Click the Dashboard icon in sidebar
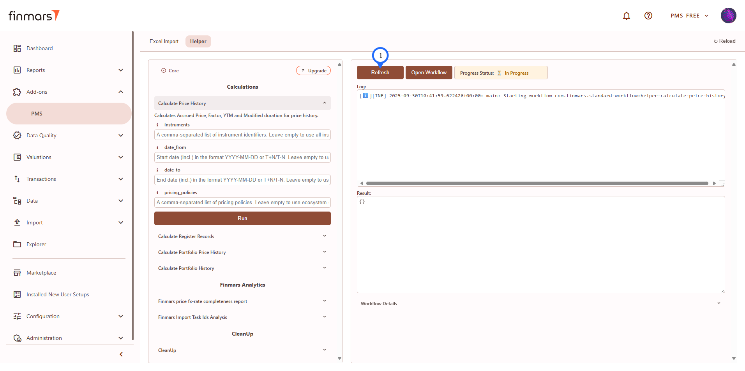The height and width of the screenshot is (371, 745). (17, 48)
